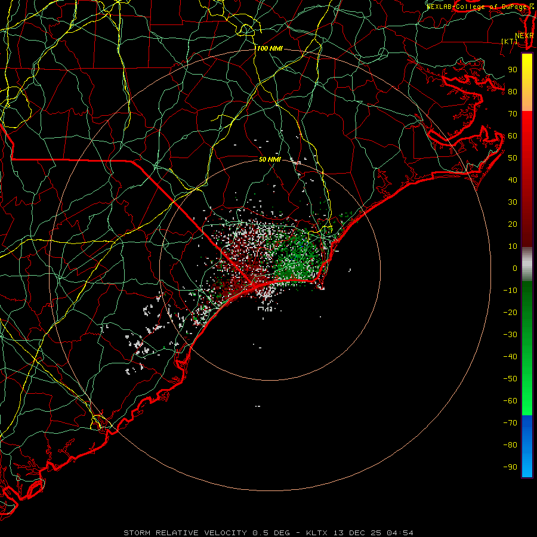This screenshot has height=537, width=537.
Task: Click the color scale value 70
Action: (513, 114)
